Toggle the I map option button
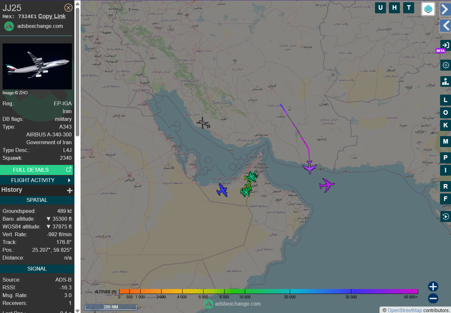 445,170
